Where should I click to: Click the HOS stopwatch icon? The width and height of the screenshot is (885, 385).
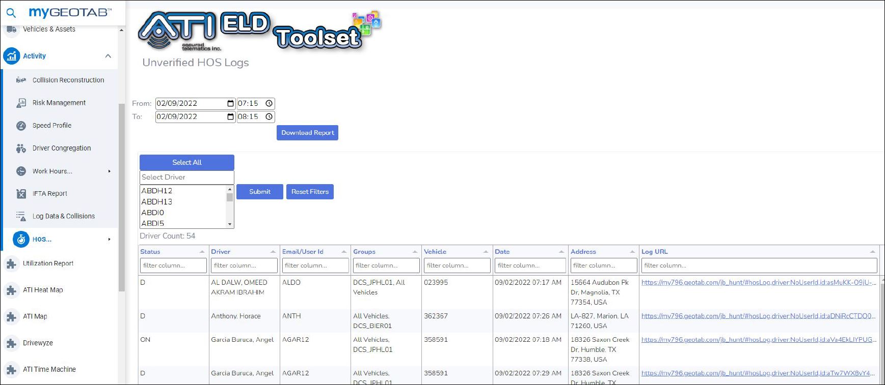(21, 239)
